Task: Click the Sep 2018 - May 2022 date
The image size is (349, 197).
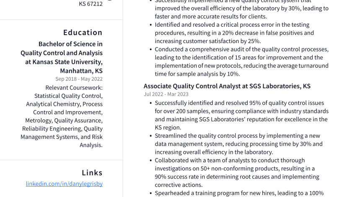Action: tap(79, 79)
